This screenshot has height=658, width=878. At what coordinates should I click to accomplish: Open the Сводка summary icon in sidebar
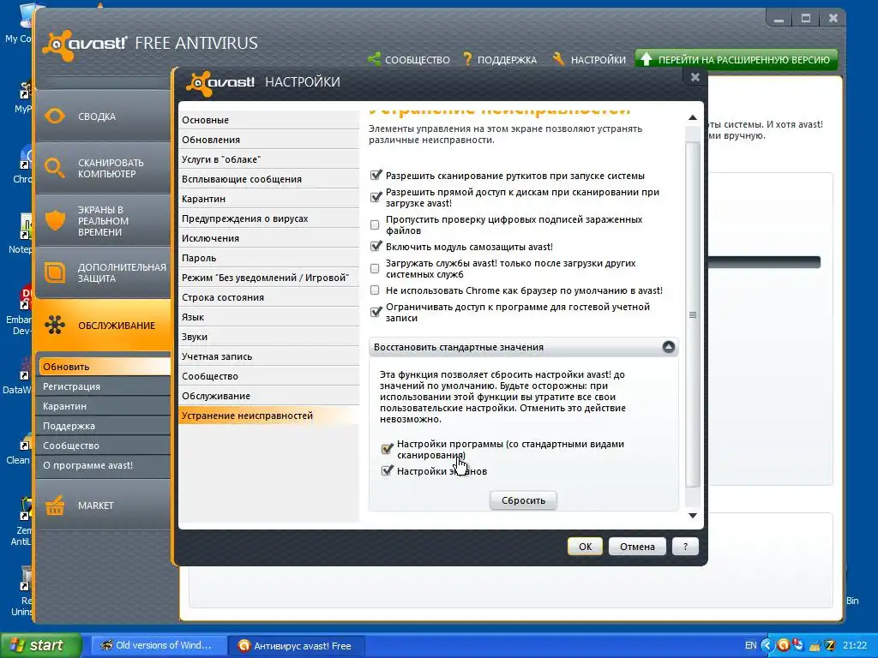coord(55,117)
